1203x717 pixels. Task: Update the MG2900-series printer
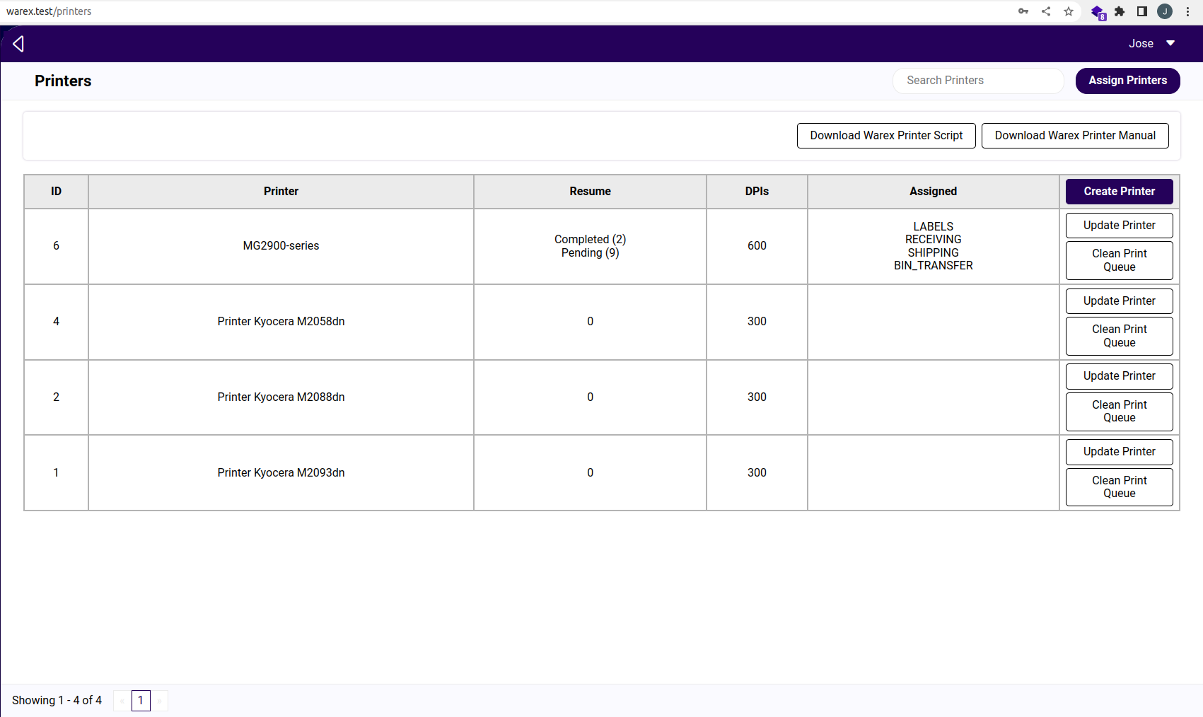[1119, 226]
